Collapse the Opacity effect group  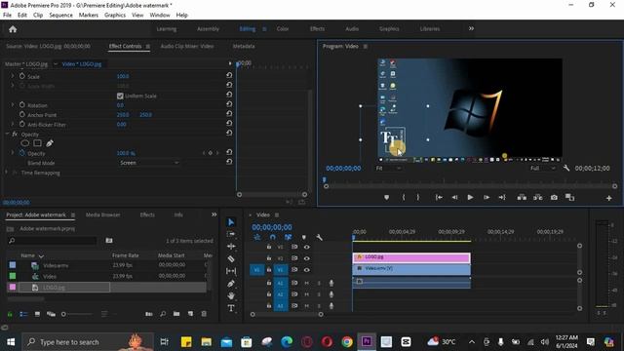point(7,135)
